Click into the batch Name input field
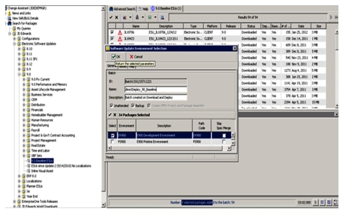 (x=156, y=89)
